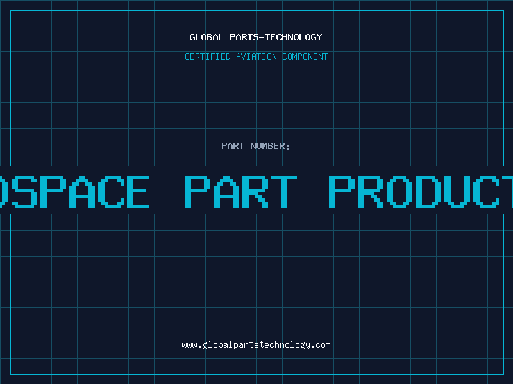513x384 pixels.
Task: Click the large letter E ending SPACE
Action: pyautogui.click(x=137, y=191)
